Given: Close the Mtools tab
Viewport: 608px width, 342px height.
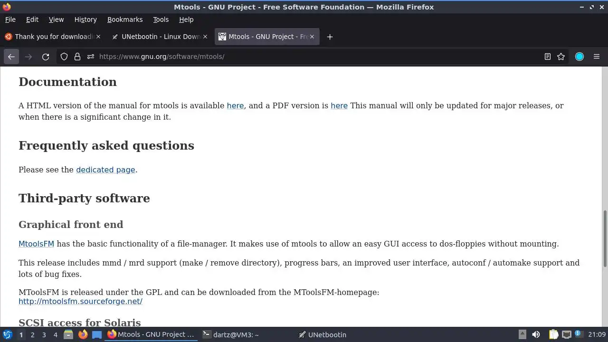Looking at the screenshot, I should tap(312, 37).
